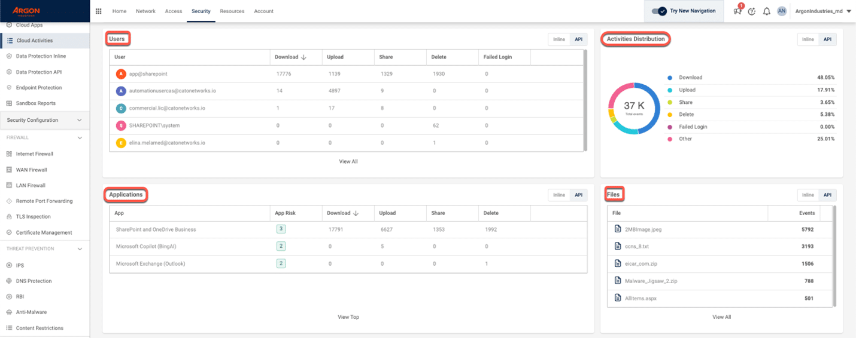Switch Activities Distribution to Inline
The image size is (856, 341).
[808, 39]
